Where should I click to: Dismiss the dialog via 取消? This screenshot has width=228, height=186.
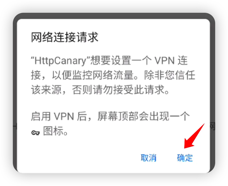149,158
